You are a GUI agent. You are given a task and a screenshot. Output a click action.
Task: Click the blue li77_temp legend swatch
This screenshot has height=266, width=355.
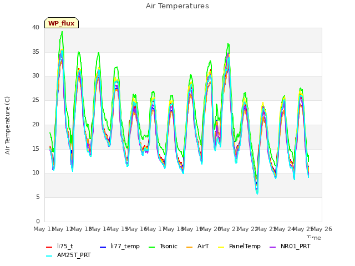tap(103, 247)
